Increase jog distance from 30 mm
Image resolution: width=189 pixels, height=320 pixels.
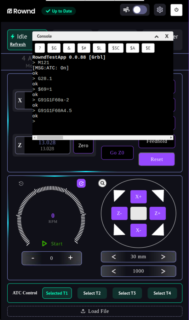click(163, 257)
